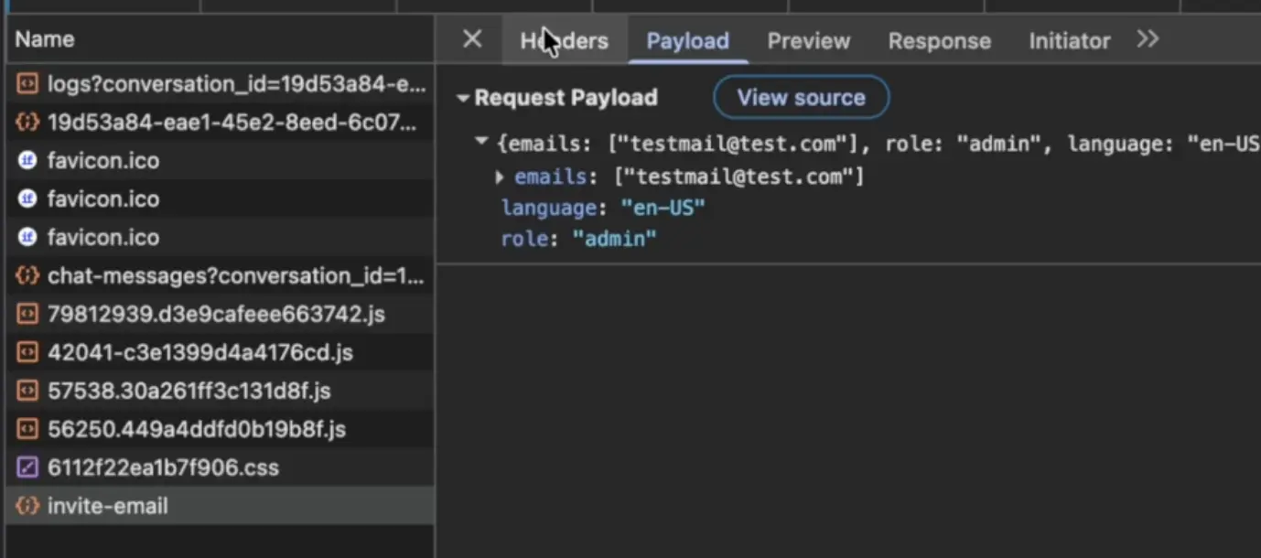1261x558 pixels.
Task: Switch to the Response tab
Action: [939, 41]
